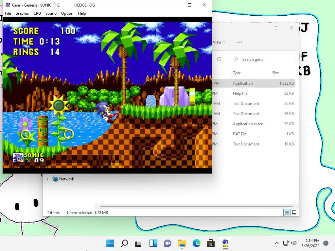335x251 pixels.
Task: Open the Help menu in Gens
Action: pyautogui.click(x=82, y=13)
